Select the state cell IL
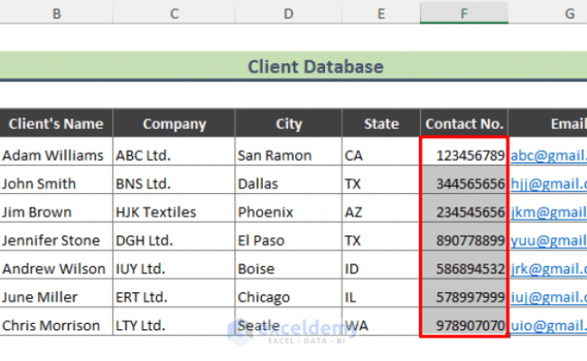587x361 pixels. click(381, 293)
